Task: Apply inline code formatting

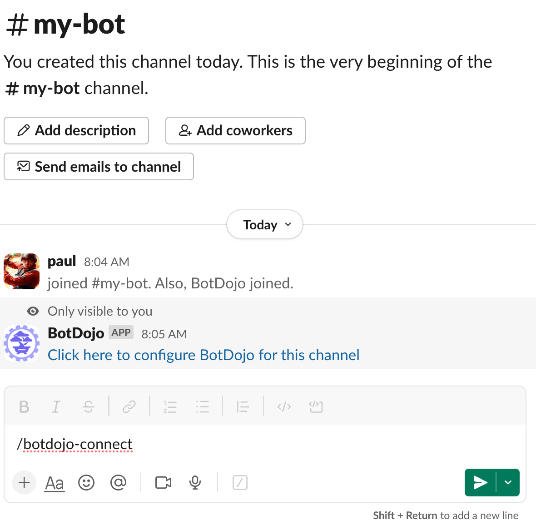Action: [284, 407]
